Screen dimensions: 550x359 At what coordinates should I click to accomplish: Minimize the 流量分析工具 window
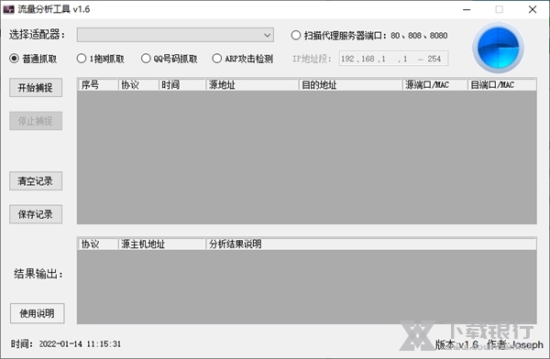[467, 9]
